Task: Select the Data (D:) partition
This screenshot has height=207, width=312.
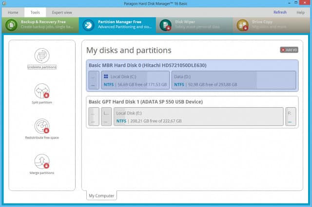Action: (x=234, y=80)
